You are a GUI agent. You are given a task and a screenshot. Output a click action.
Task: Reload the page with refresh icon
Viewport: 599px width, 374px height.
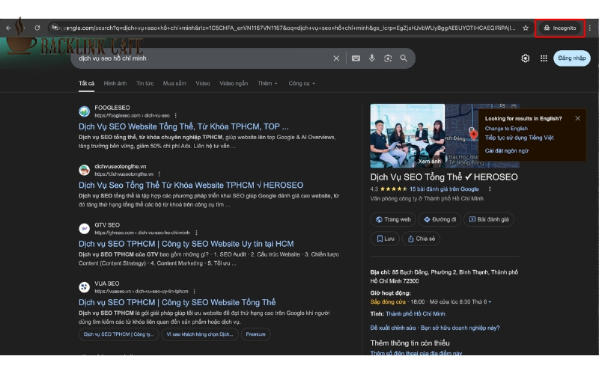[37, 28]
